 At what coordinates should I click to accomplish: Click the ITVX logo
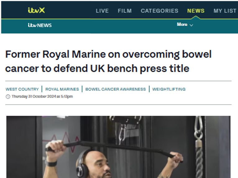(36, 11)
